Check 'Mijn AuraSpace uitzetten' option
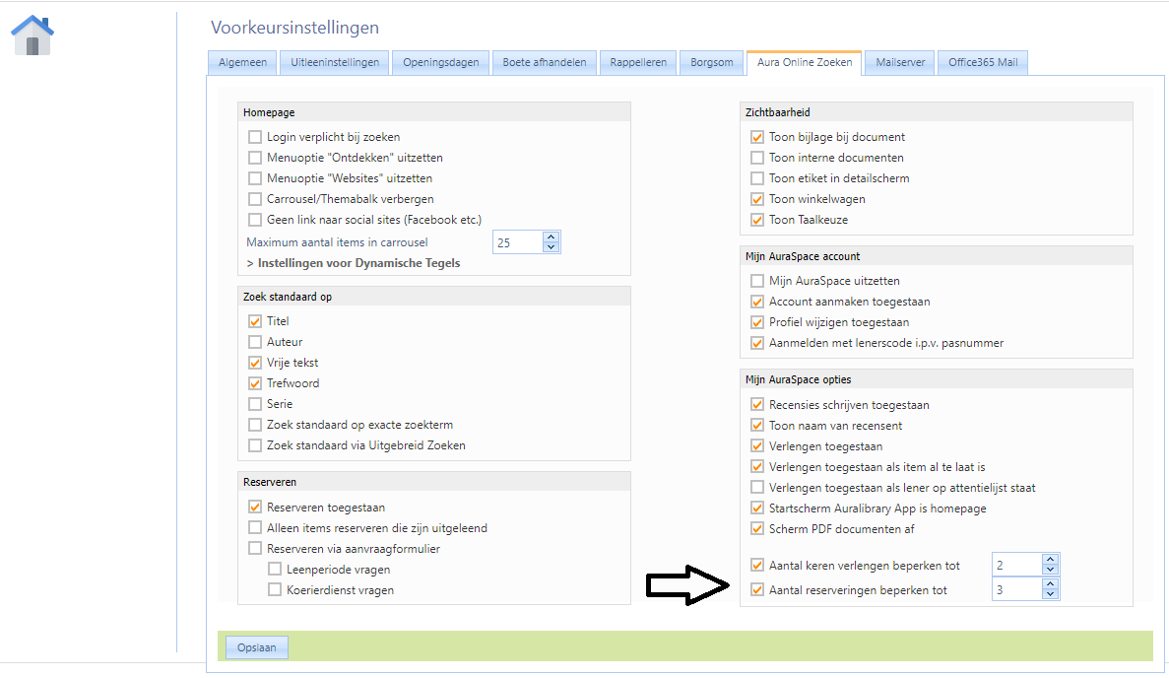The width and height of the screenshot is (1169, 678). pyautogui.click(x=757, y=281)
